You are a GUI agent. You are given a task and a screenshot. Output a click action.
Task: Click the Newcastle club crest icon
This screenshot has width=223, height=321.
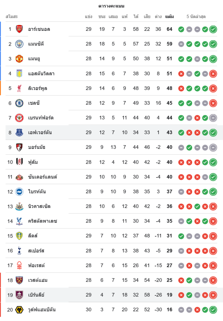pyautogui.click(x=19, y=206)
